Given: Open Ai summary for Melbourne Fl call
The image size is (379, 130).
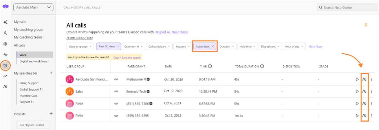Looking at the screenshot, I should point(365,79).
